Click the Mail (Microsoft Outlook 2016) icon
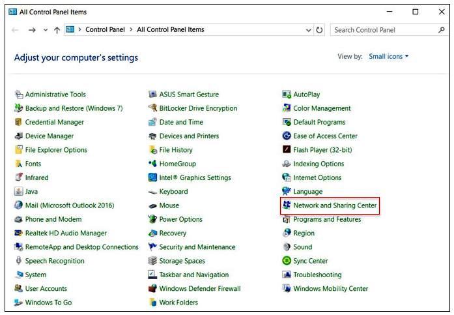454x315 pixels. pyautogui.click(x=18, y=205)
